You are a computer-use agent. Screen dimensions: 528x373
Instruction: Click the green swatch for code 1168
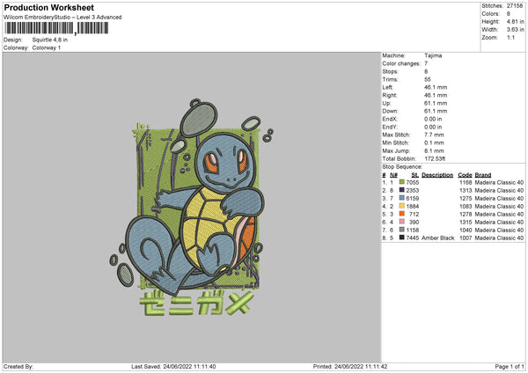[x=402, y=182]
